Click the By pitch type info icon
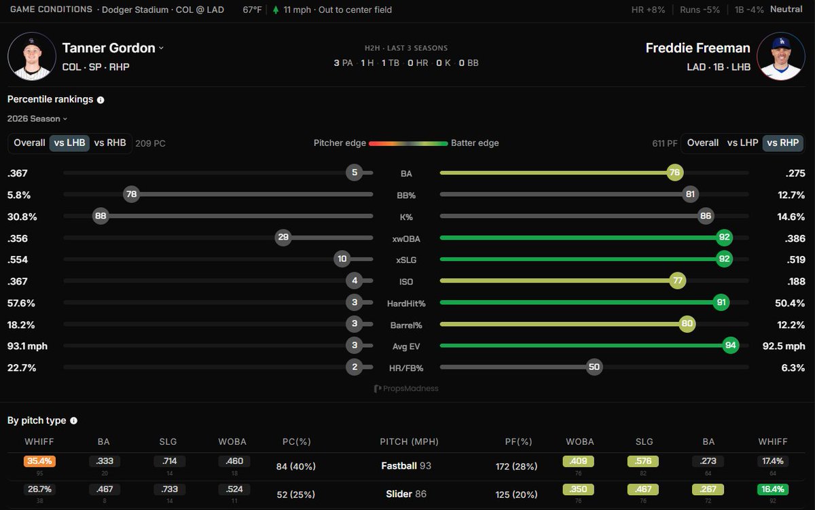The height and width of the screenshot is (510, 815). (73, 421)
